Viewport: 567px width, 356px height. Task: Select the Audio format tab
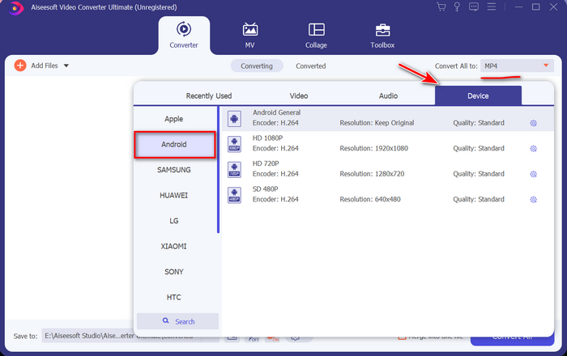tap(388, 95)
